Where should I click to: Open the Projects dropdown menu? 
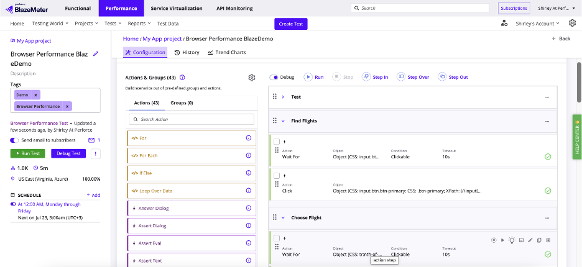click(x=86, y=24)
